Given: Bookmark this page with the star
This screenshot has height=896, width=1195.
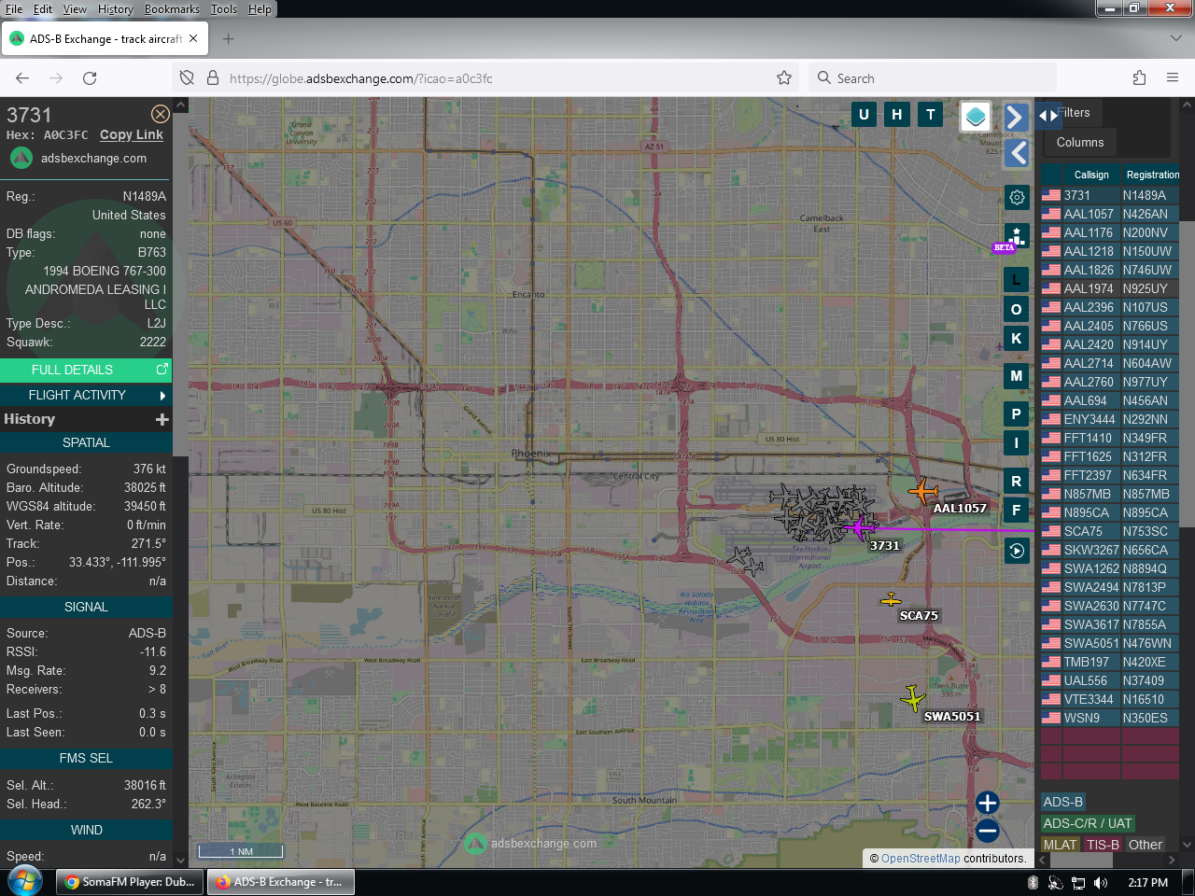Looking at the screenshot, I should [784, 78].
